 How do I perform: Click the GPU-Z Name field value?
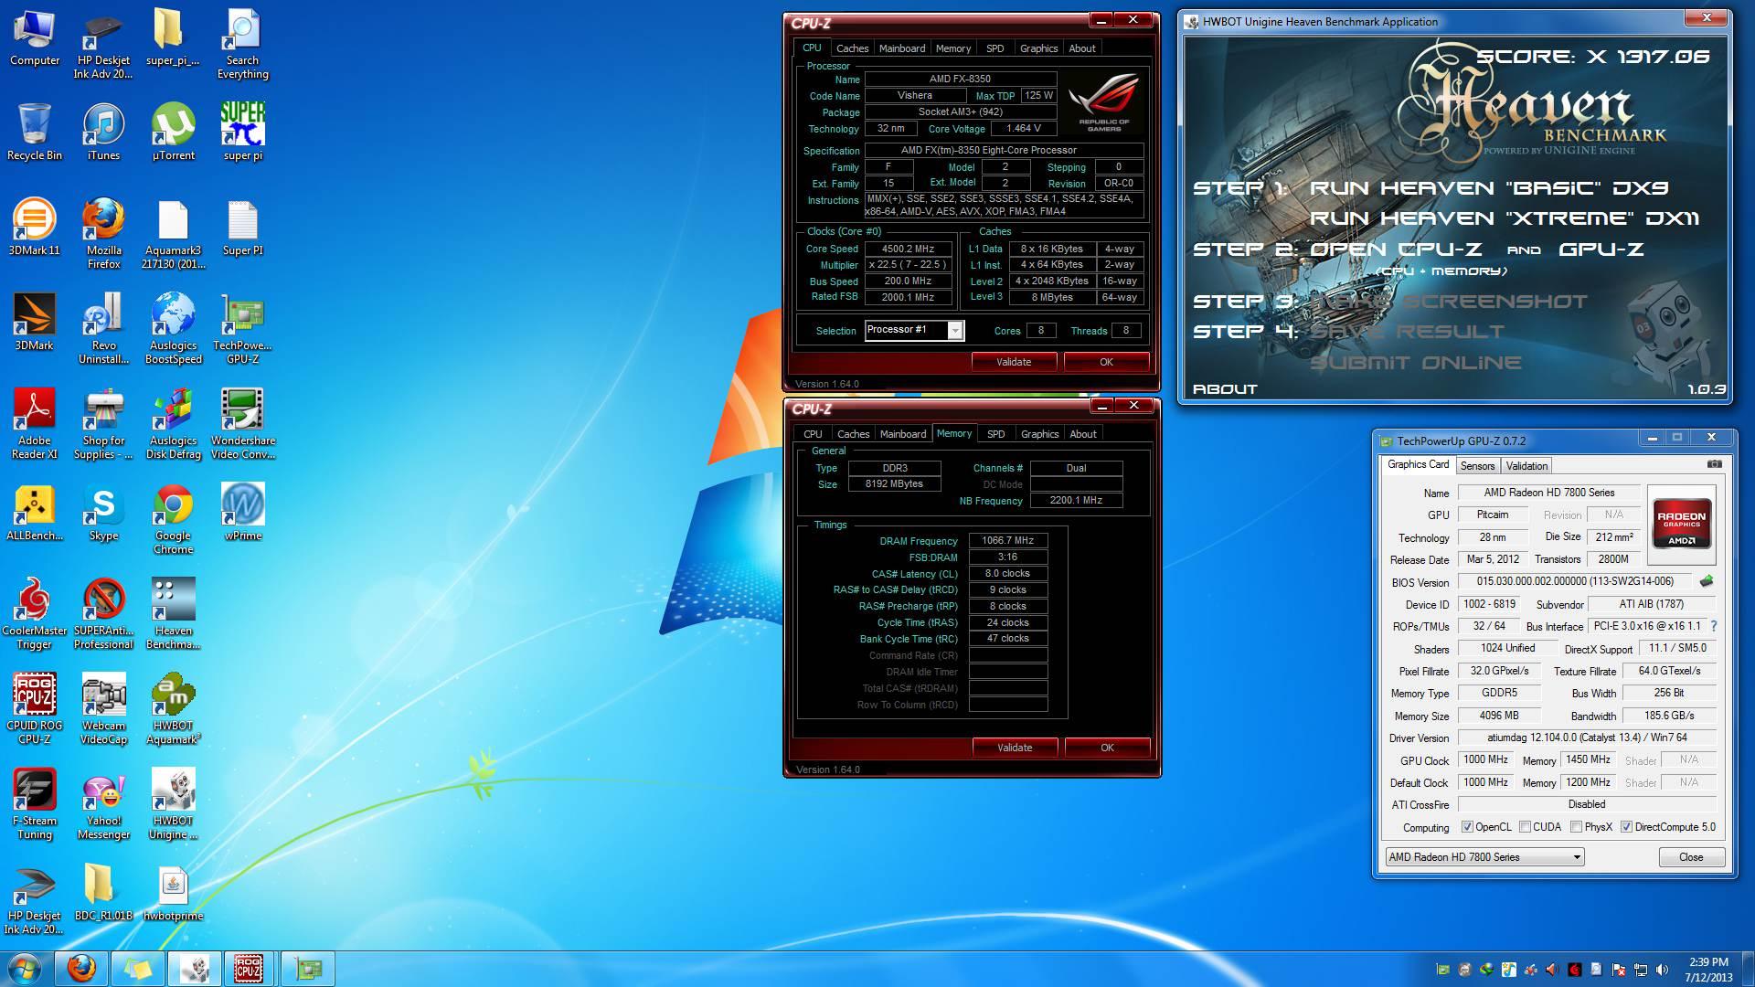tap(1548, 493)
